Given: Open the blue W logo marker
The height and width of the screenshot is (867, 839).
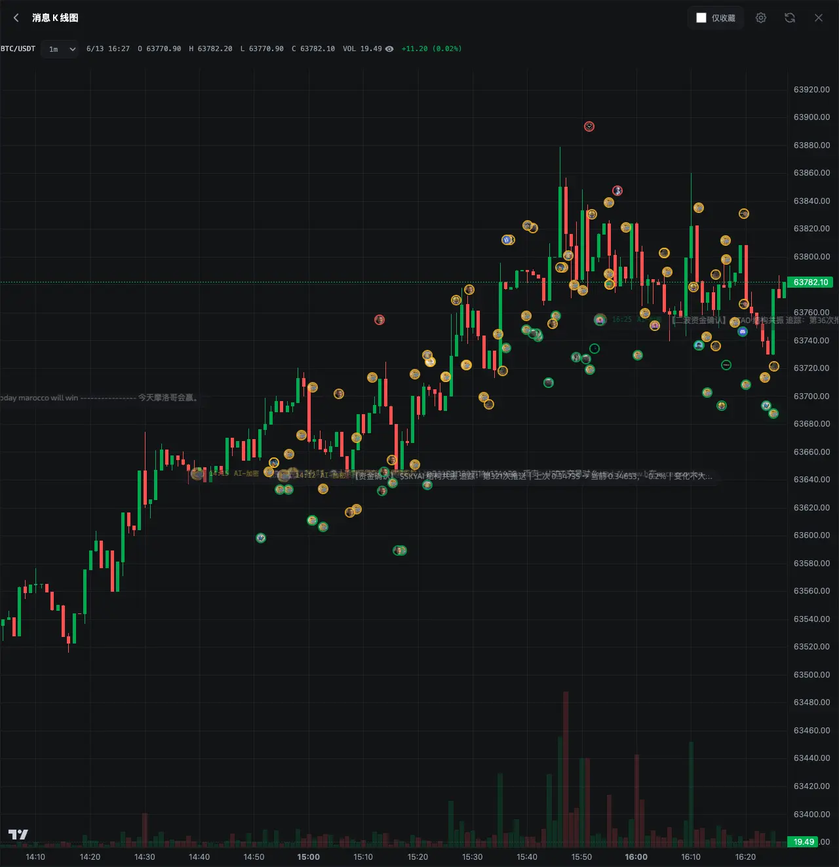Looking at the screenshot, I should point(507,240).
